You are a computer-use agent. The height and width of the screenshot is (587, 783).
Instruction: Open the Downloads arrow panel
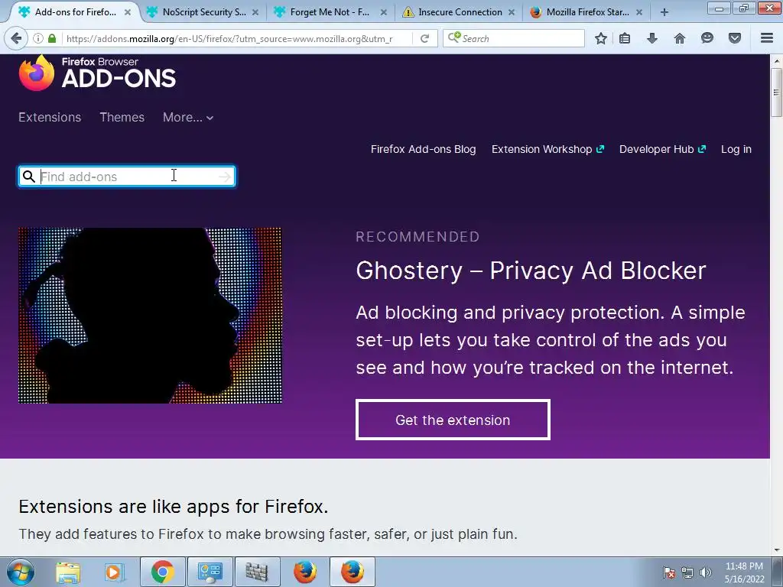[652, 38]
